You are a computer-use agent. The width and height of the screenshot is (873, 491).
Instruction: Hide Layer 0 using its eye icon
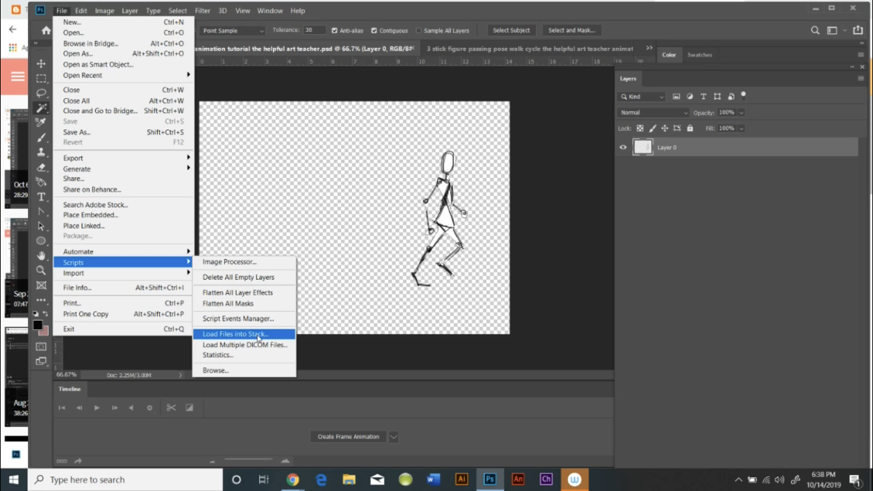623,147
